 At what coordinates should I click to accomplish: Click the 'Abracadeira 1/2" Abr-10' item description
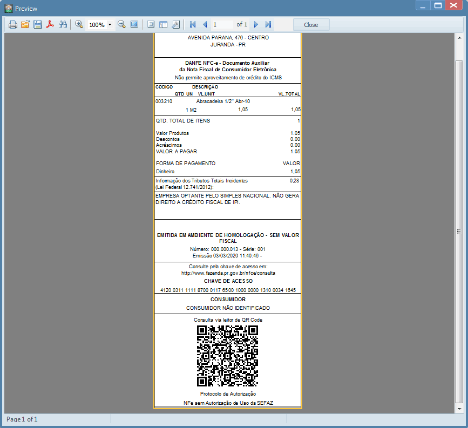(223, 101)
